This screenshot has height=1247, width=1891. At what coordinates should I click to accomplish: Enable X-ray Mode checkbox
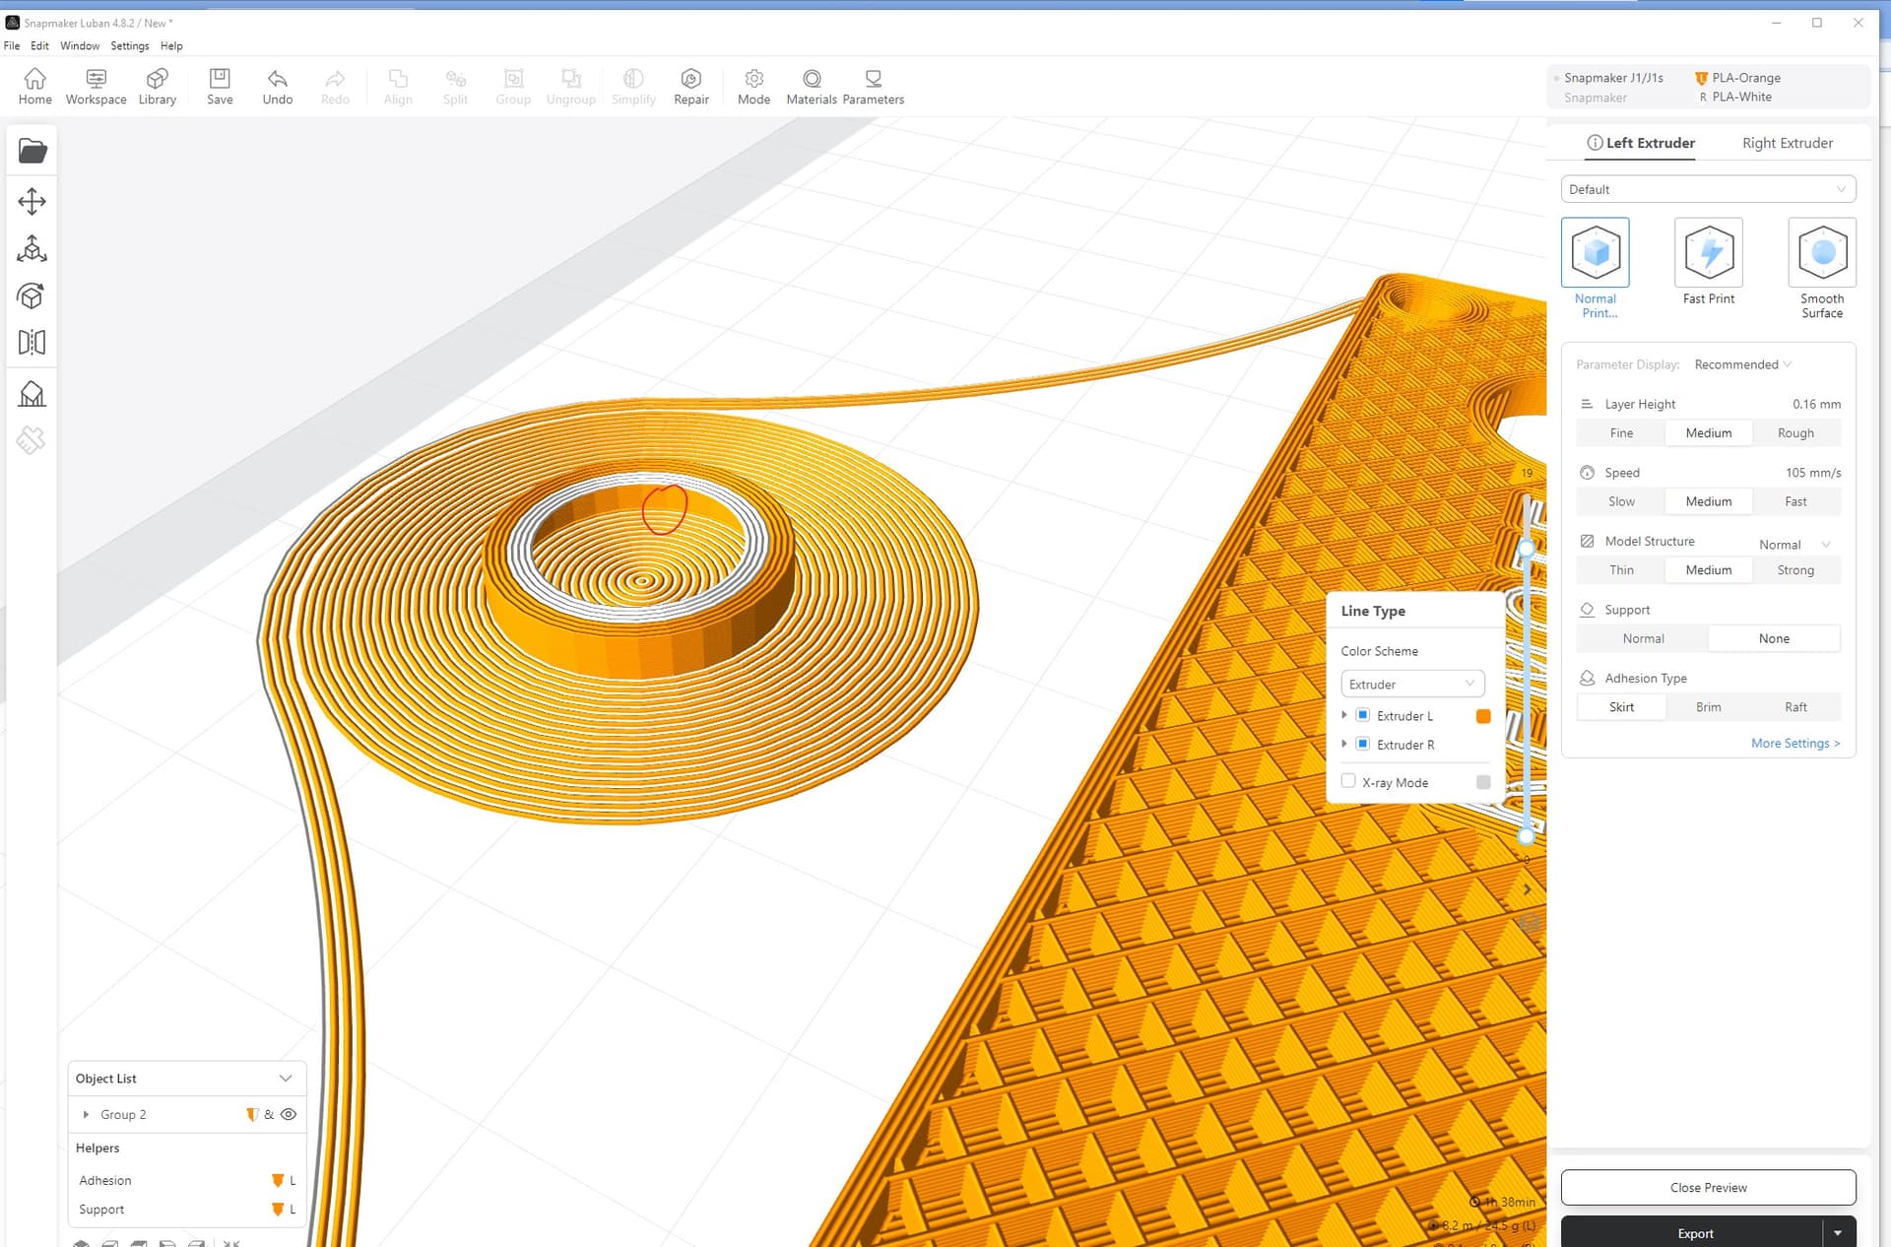1348,781
